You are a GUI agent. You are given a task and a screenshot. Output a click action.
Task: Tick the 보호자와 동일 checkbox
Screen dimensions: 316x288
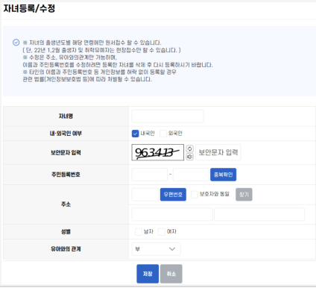195,195
